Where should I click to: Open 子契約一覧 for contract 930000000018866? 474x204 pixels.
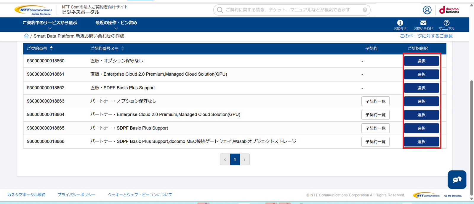click(375, 142)
